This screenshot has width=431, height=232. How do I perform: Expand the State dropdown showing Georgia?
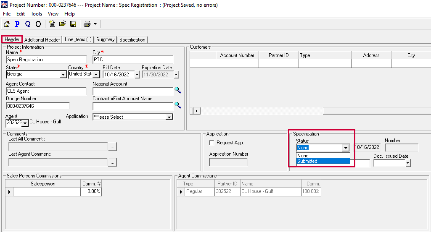[x=63, y=75]
